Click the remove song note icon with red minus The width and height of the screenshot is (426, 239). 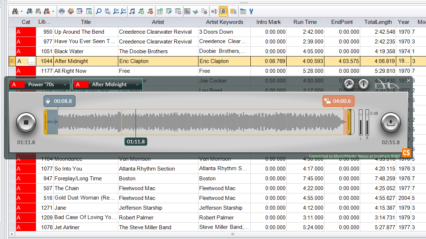tap(150, 11)
